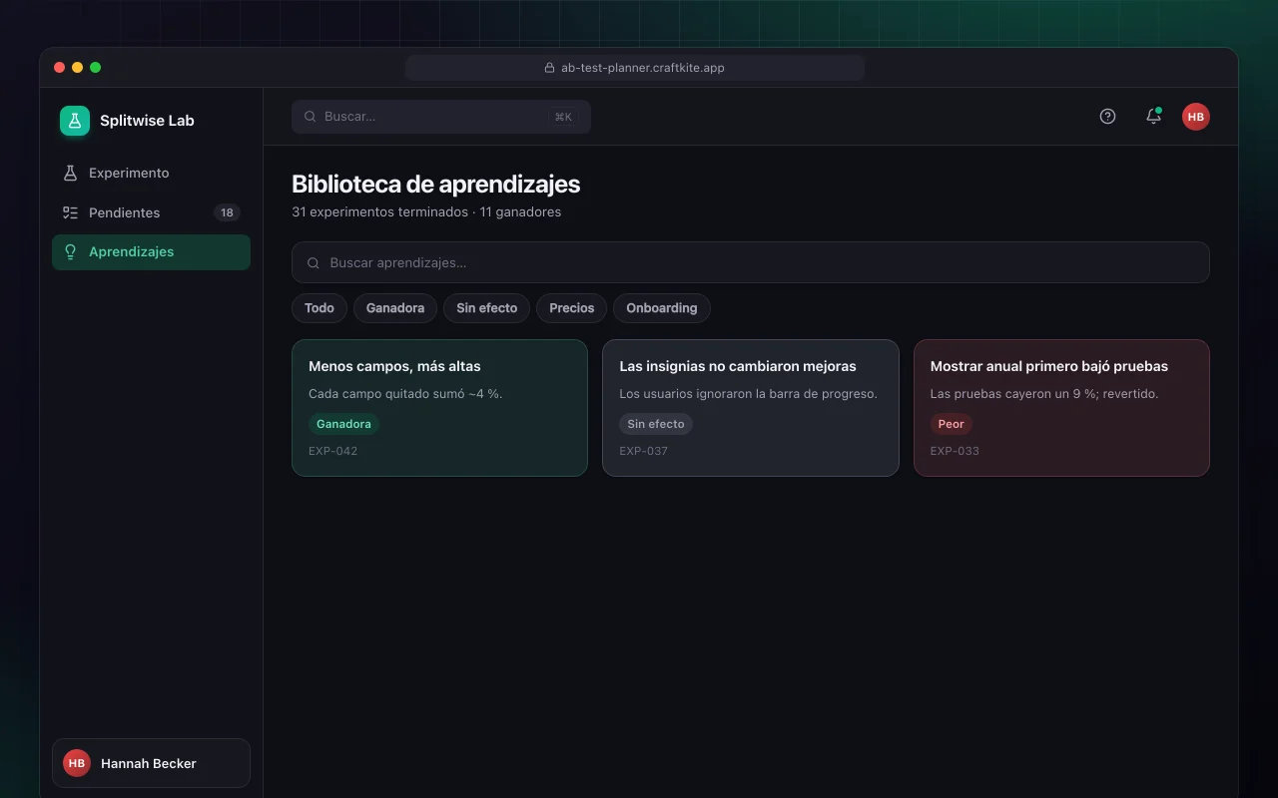Click text "Cada campo quitado sumó ~4 %."

[x=405, y=394]
